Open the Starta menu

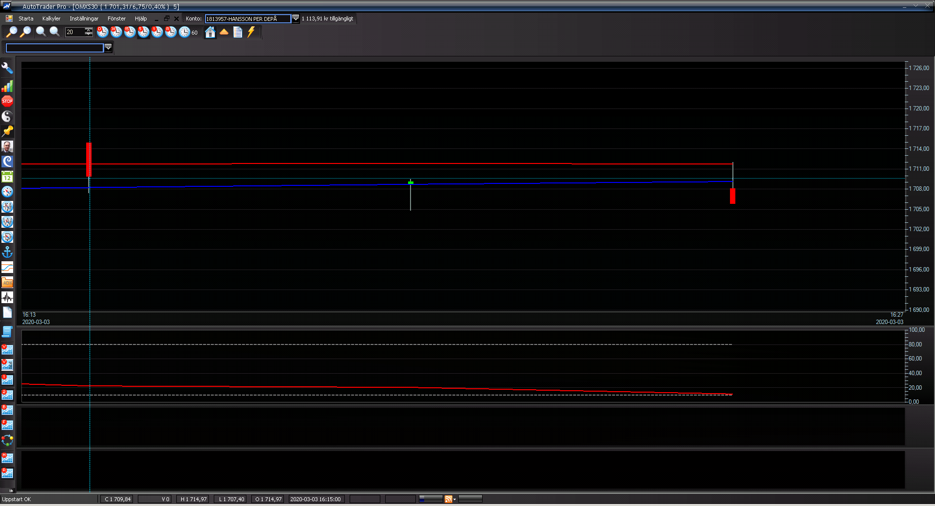26,18
